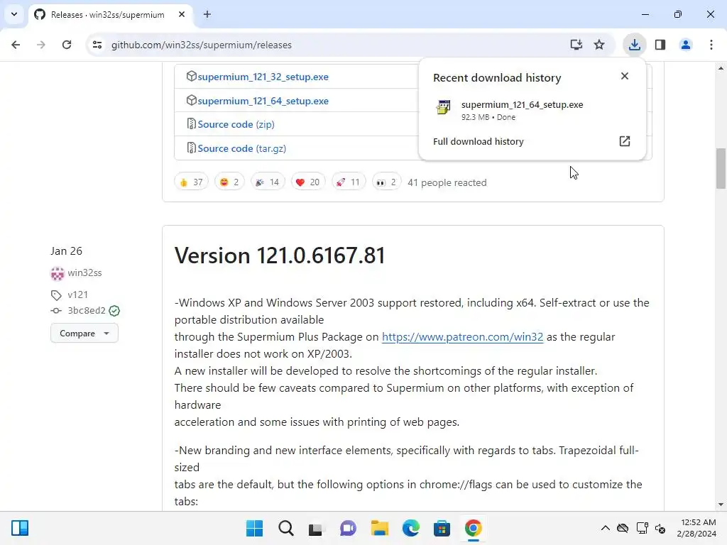Click the OneDrive tray icon
727x545 pixels.
click(x=623, y=528)
